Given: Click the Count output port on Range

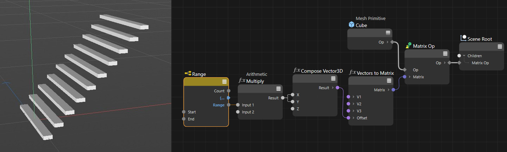Looking at the screenshot, I should pos(229,91).
